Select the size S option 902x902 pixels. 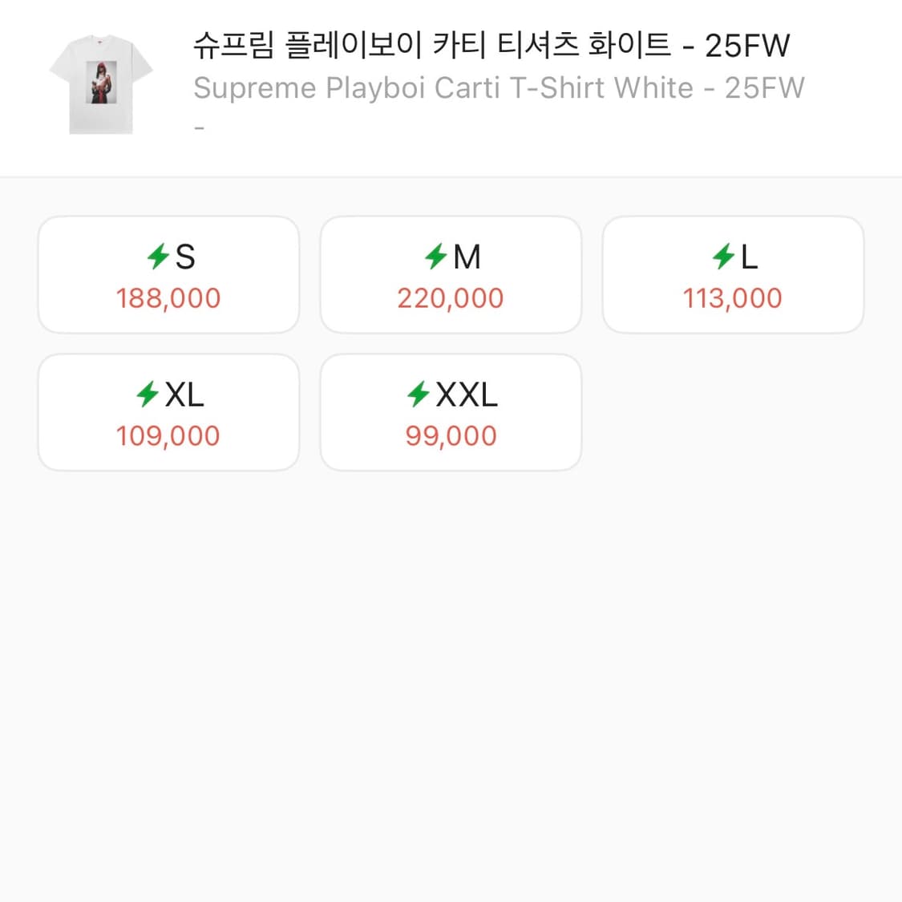tap(168, 273)
